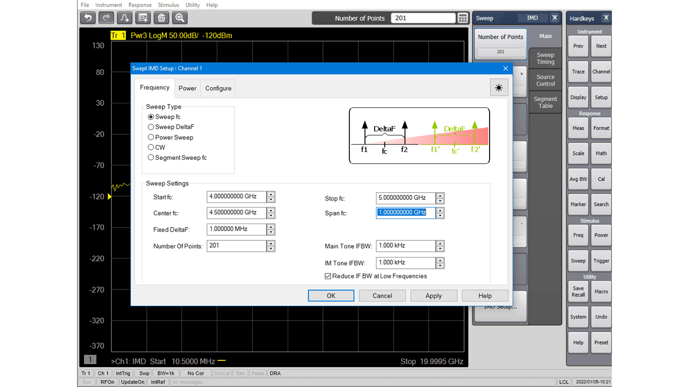This screenshot has width=689, height=387.
Task: Select the CW sweep type option
Action: point(151,147)
